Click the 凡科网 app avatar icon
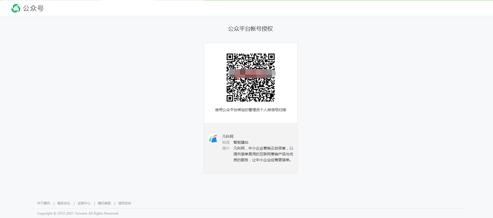The height and width of the screenshot is (218, 493). [x=213, y=139]
